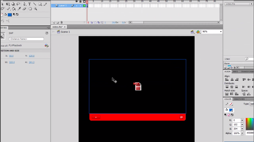The height and width of the screenshot is (142, 254).
Task: Select the Pencil tool
Action: (45, 4)
